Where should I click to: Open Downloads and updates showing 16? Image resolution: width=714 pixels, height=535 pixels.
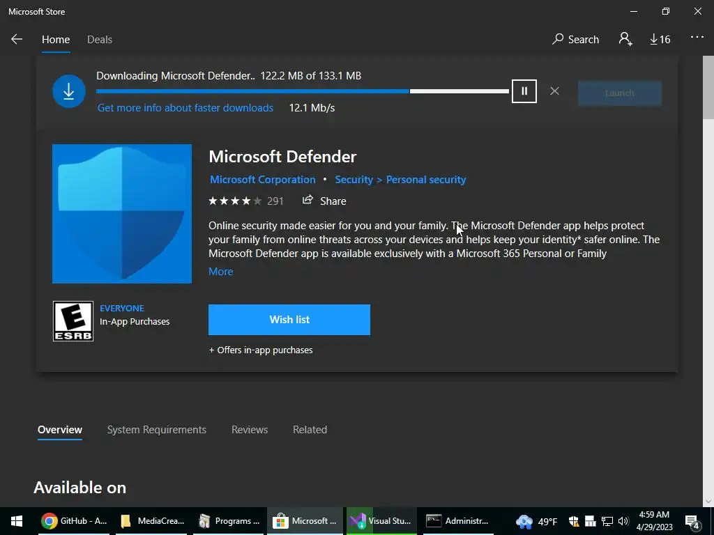tap(660, 40)
